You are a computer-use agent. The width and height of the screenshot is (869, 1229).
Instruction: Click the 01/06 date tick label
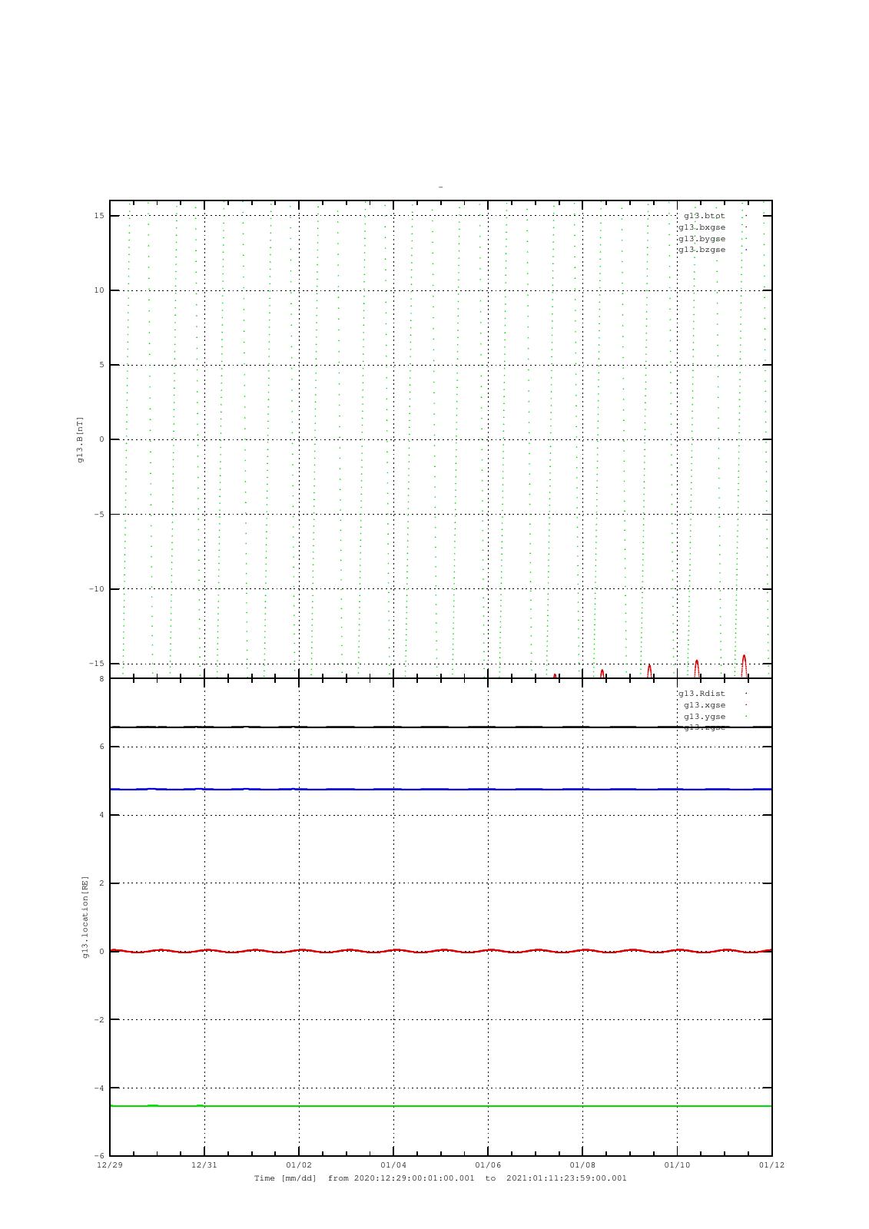point(488,1165)
